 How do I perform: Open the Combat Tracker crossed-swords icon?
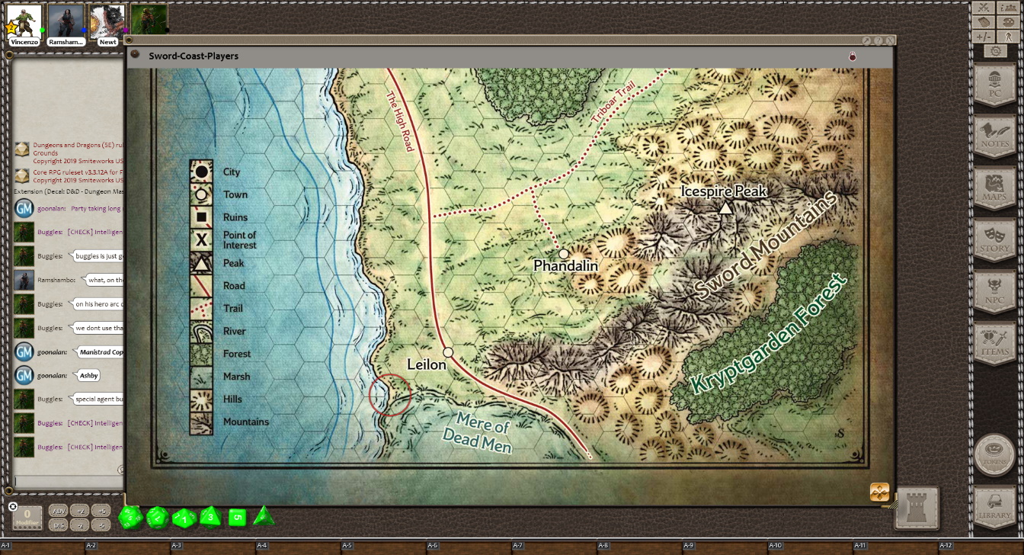click(984, 8)
